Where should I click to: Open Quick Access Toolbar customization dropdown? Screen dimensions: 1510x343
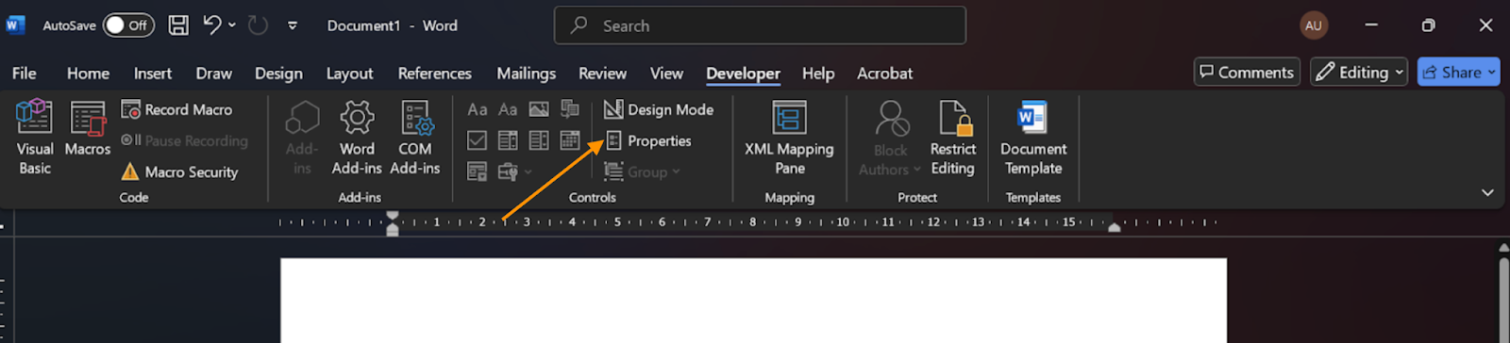[293, 25]
